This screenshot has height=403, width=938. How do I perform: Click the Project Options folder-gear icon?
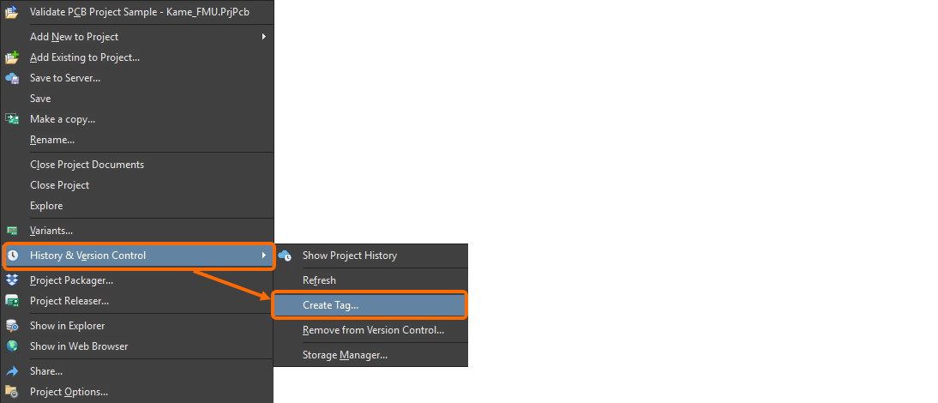(x=12, y=392)
